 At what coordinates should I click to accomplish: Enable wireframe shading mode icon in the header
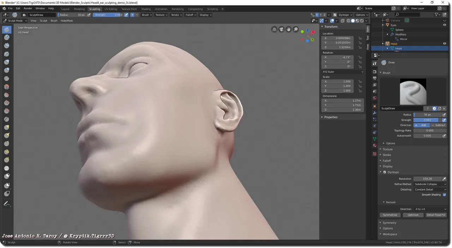point(348,20)
